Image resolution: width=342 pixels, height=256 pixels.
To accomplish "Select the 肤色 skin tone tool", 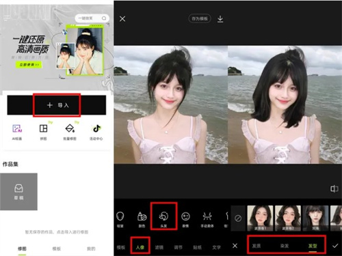I will [142, 219].
